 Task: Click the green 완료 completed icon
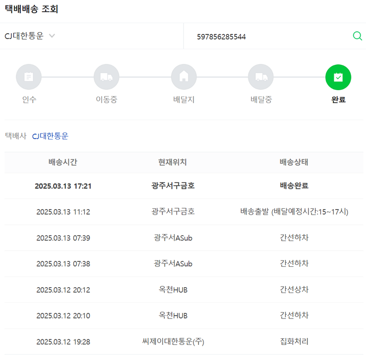click(338, 77)
